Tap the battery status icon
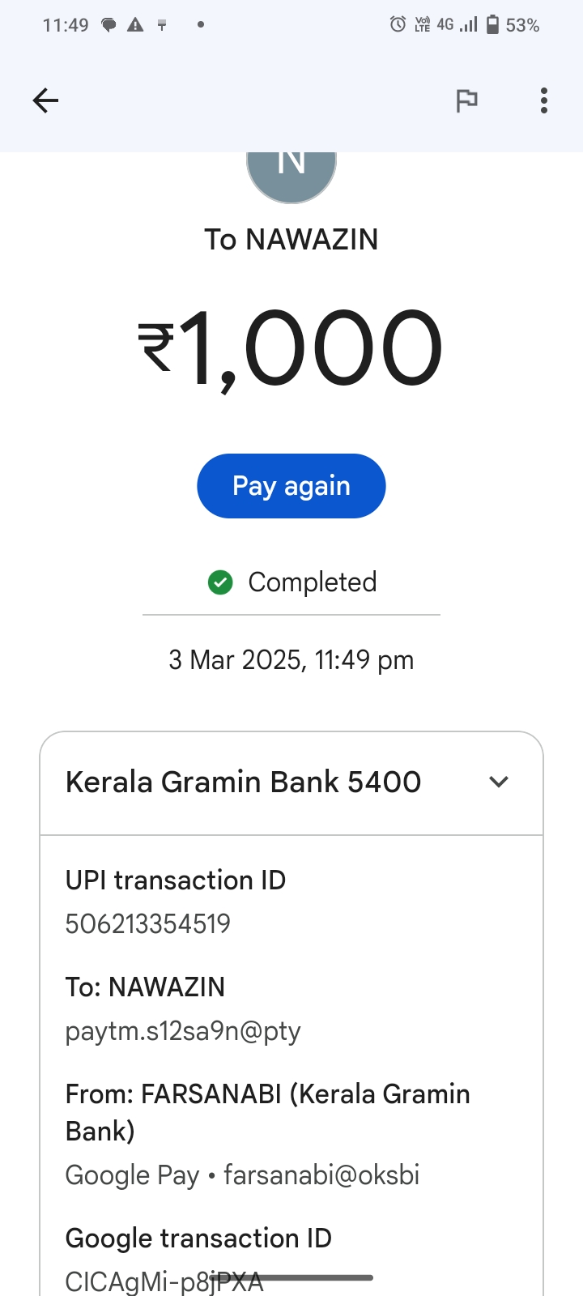The image size is (583, 1296). pyautogui.click(x=492, y=25)
